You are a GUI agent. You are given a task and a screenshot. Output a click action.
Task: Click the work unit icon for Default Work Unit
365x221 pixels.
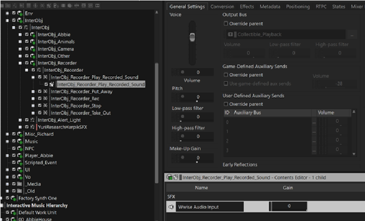click(13, 213)
